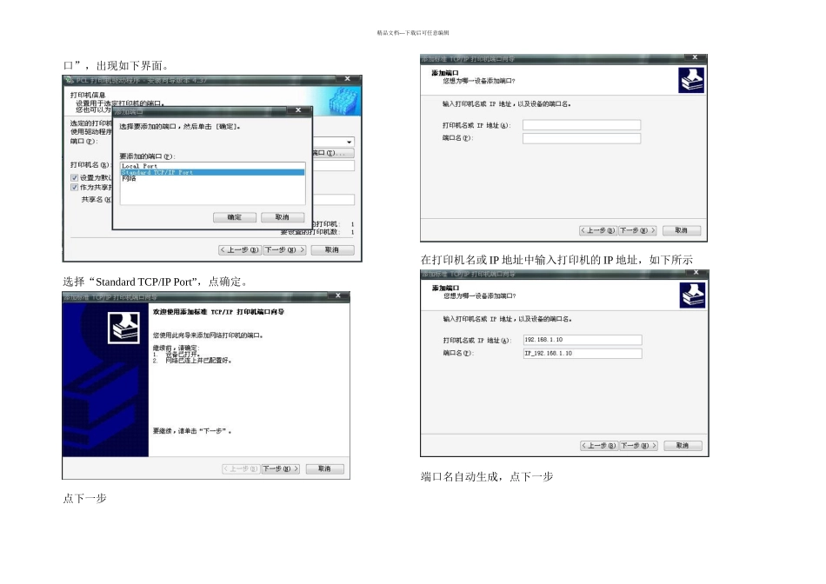Click 取消 in the add port dialog
The width and height of the screenshot is (826, 584).
[283, 217]
